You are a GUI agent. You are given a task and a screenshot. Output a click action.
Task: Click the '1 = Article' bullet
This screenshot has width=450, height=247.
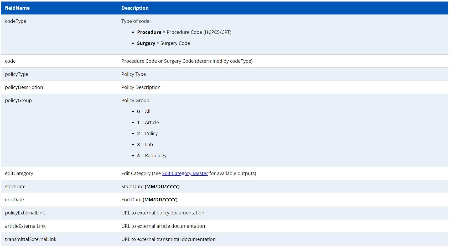click(x=148, y=123)
